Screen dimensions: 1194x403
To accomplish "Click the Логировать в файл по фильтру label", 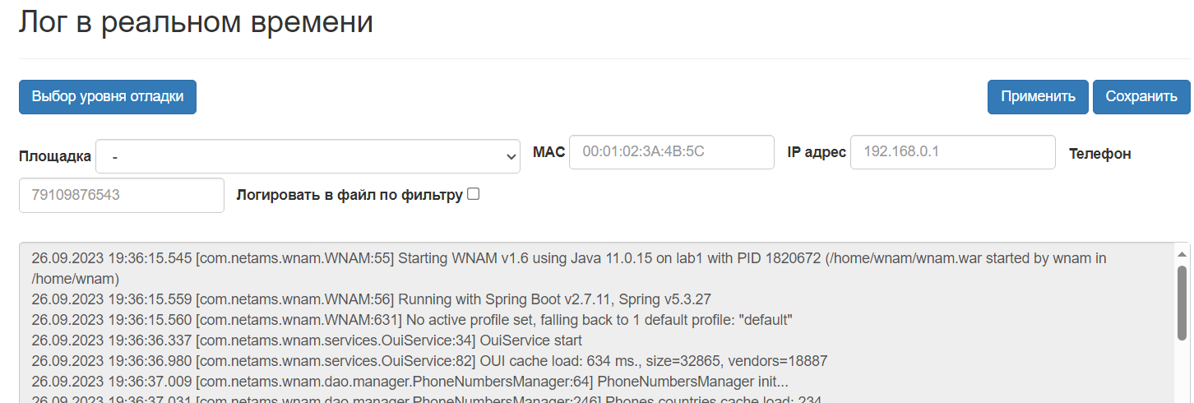I will (349, 196).
